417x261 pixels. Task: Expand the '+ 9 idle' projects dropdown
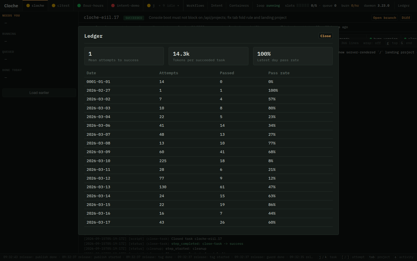[x=169, y=6]
